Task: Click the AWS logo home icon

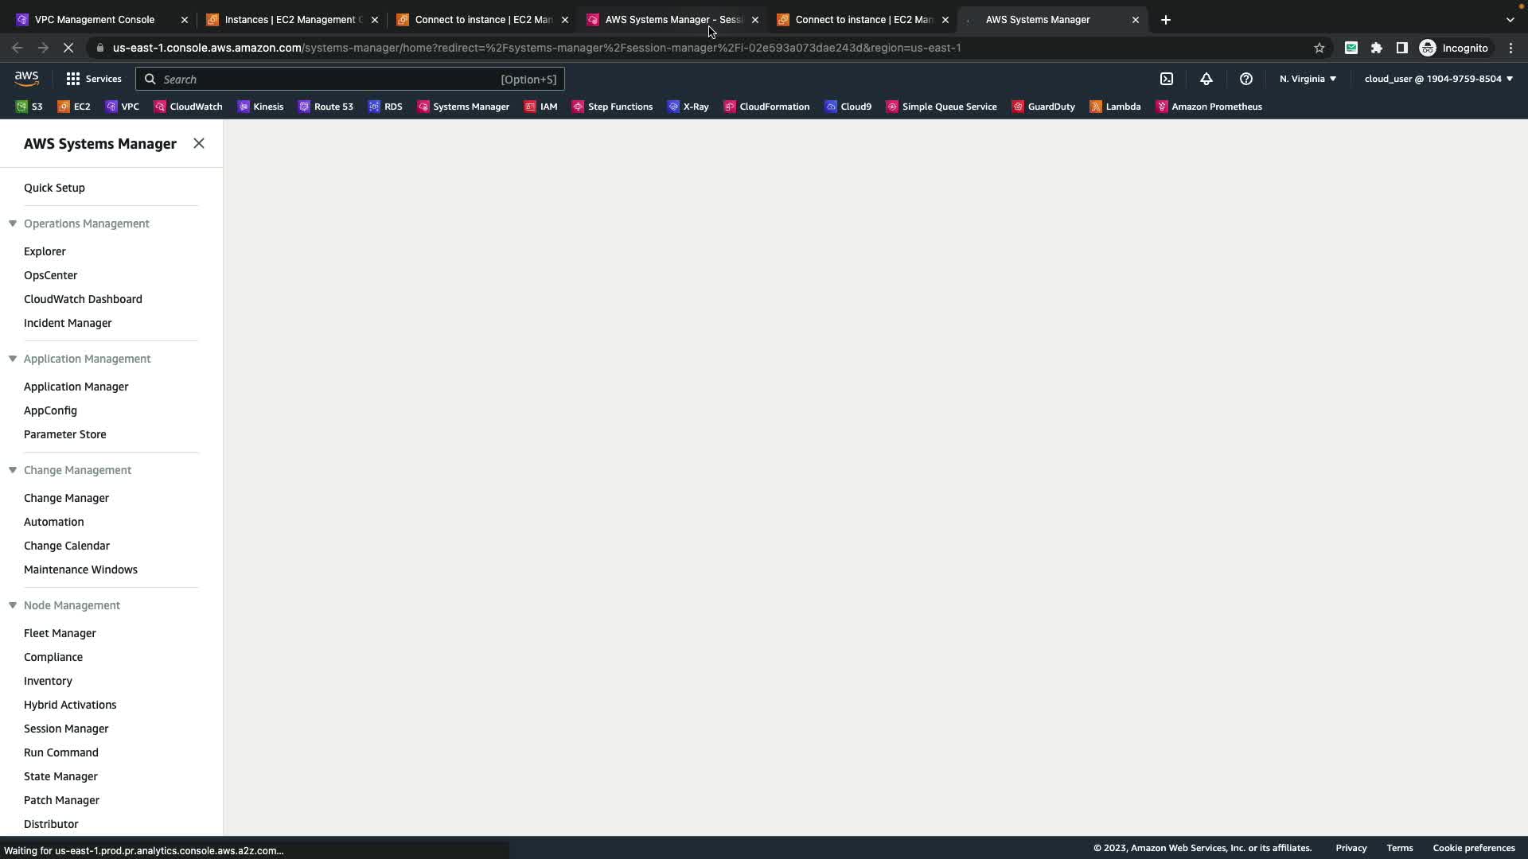Action: (x=26, y=78)
